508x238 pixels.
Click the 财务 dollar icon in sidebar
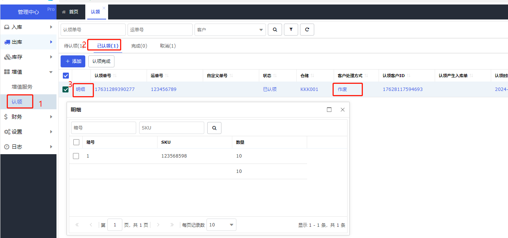(6, 117)
